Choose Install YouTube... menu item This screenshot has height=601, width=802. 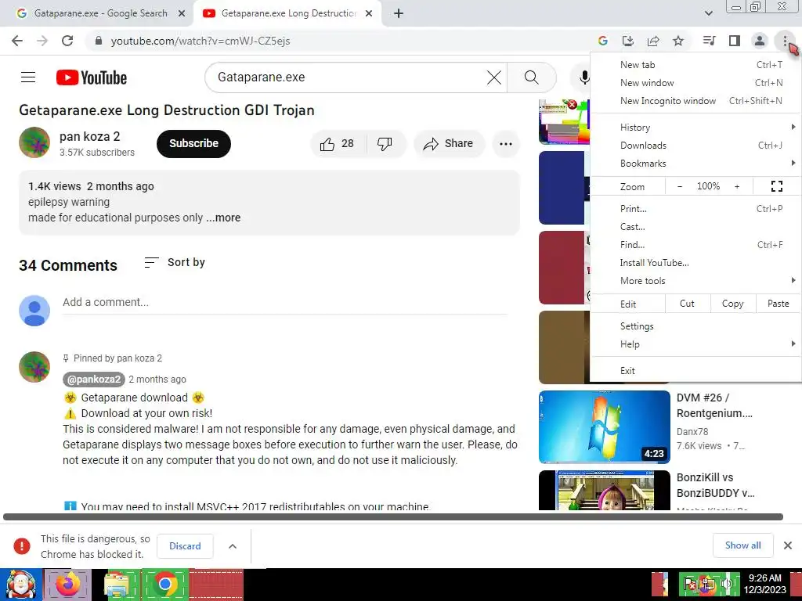pyautogui.click(x=696, y=263)
